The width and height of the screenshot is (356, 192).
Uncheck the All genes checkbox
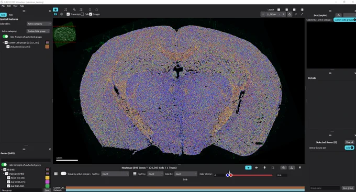point(5,170)
